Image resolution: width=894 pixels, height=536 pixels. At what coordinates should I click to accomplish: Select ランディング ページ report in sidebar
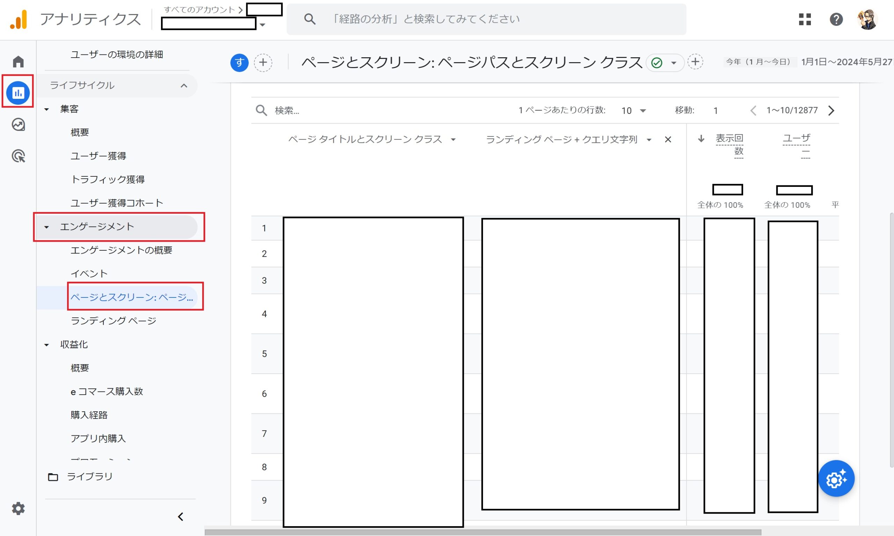point(113,321)
